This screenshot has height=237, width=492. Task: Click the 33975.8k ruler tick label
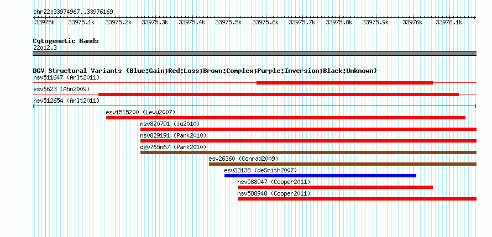coord(339,23)
